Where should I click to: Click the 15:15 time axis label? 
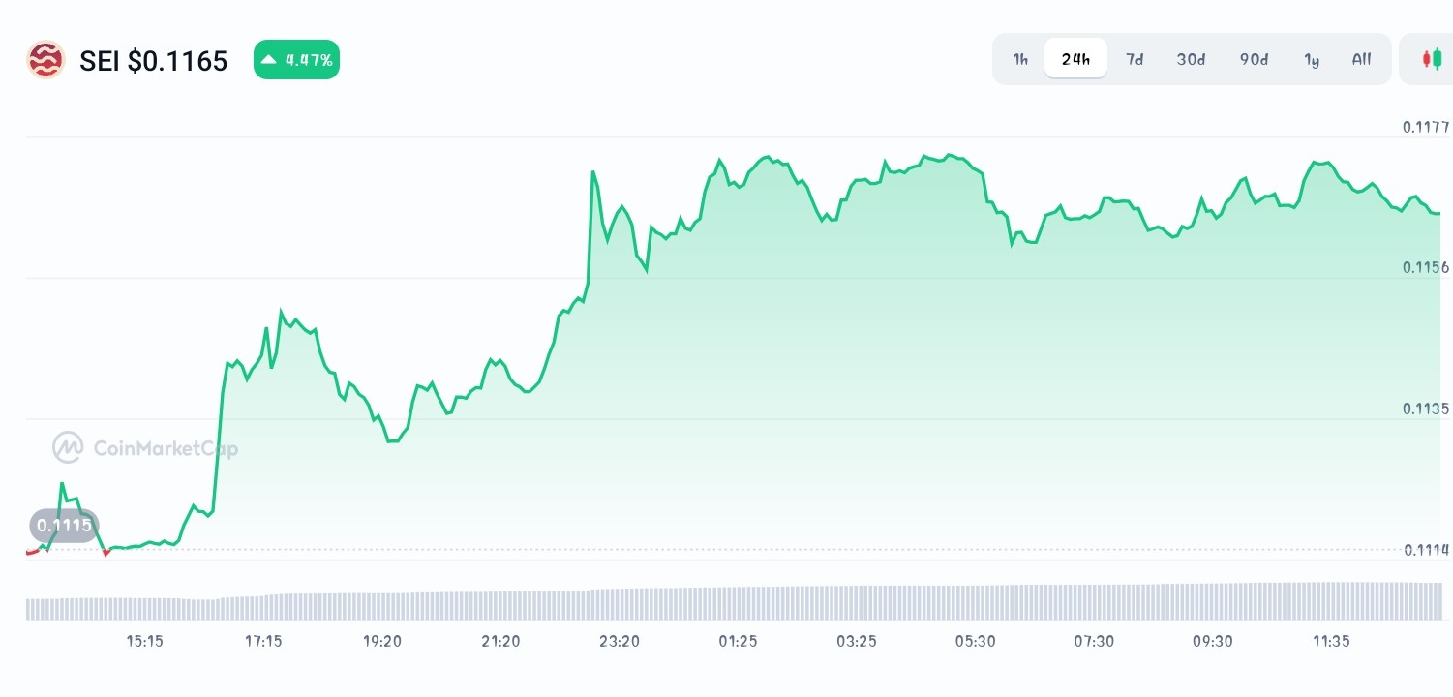point(145,641)
